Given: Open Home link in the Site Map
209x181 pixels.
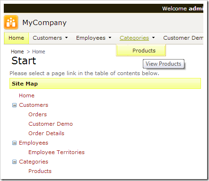Looking at the screenshot, I should pyautogui.click(x=26, y=95).
